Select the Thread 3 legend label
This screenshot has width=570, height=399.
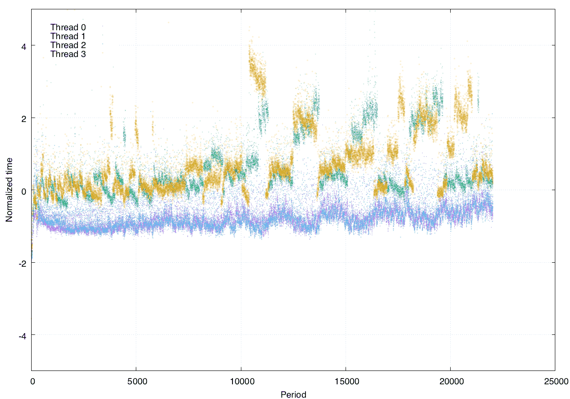click(x=68, y=54)
